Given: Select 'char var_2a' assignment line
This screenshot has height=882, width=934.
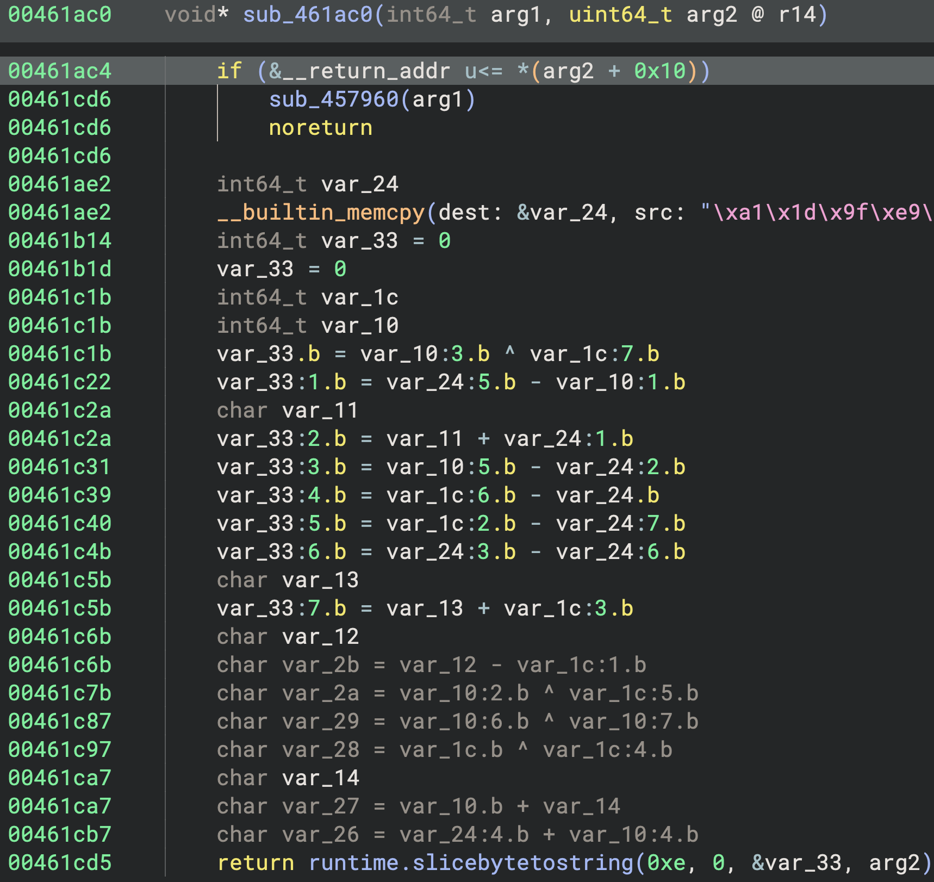Looking at the screenshot, I should [458, 693].
